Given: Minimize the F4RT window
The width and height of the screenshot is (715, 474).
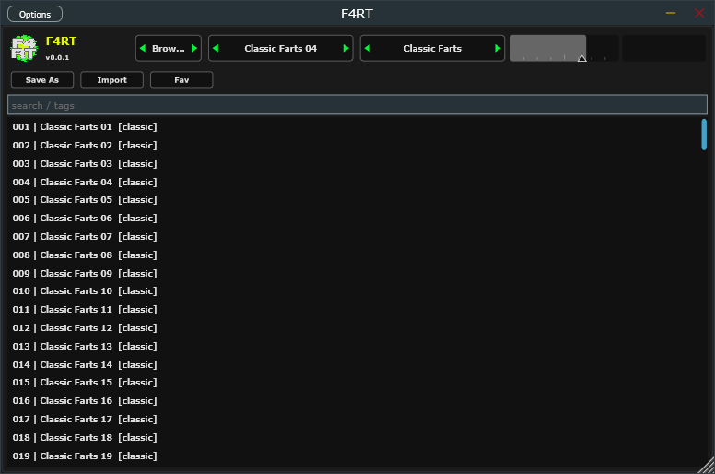Looking at the screenshot, I should (x=671, y=13).
